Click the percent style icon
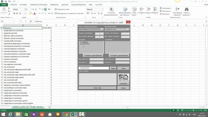 pos(92,13)
